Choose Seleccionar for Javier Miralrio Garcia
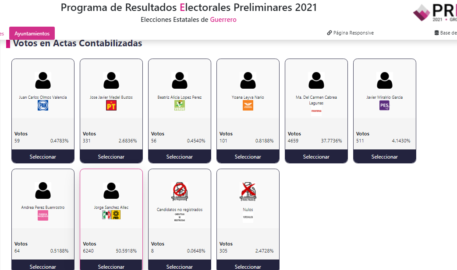Image resolution: width=457 pixels, height=270 pixels. click(x=384, y=157)
